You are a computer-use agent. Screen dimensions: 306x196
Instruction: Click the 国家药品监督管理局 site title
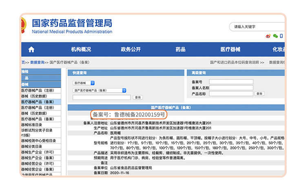point(72,23)
